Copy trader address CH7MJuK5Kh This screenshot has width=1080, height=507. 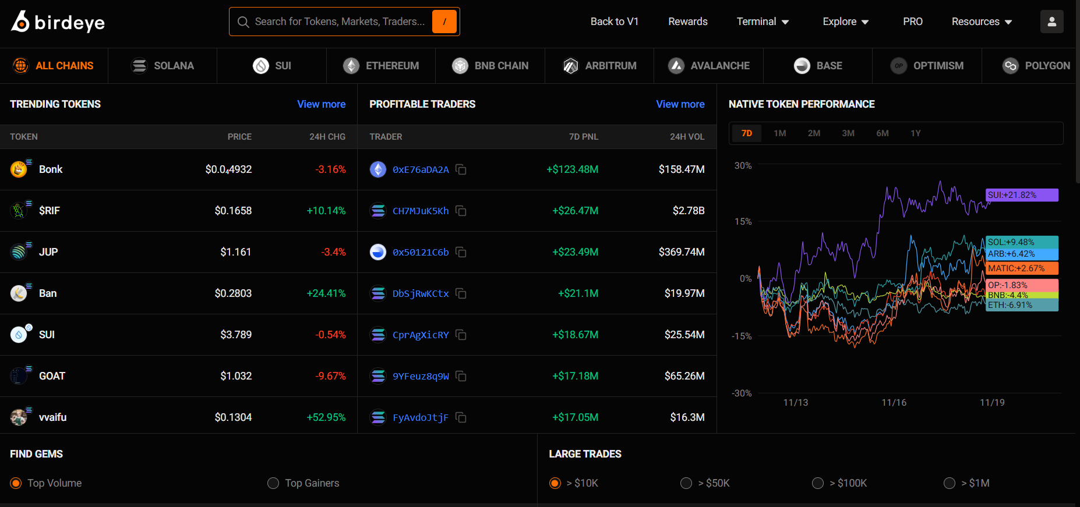pyautogui.click(x=461, y=211)
